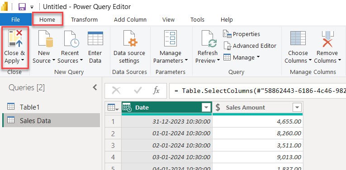
Task: Click the Date column data type icon
Action: 127,107
